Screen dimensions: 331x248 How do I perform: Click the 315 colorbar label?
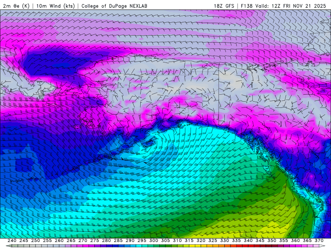point(189,241)
